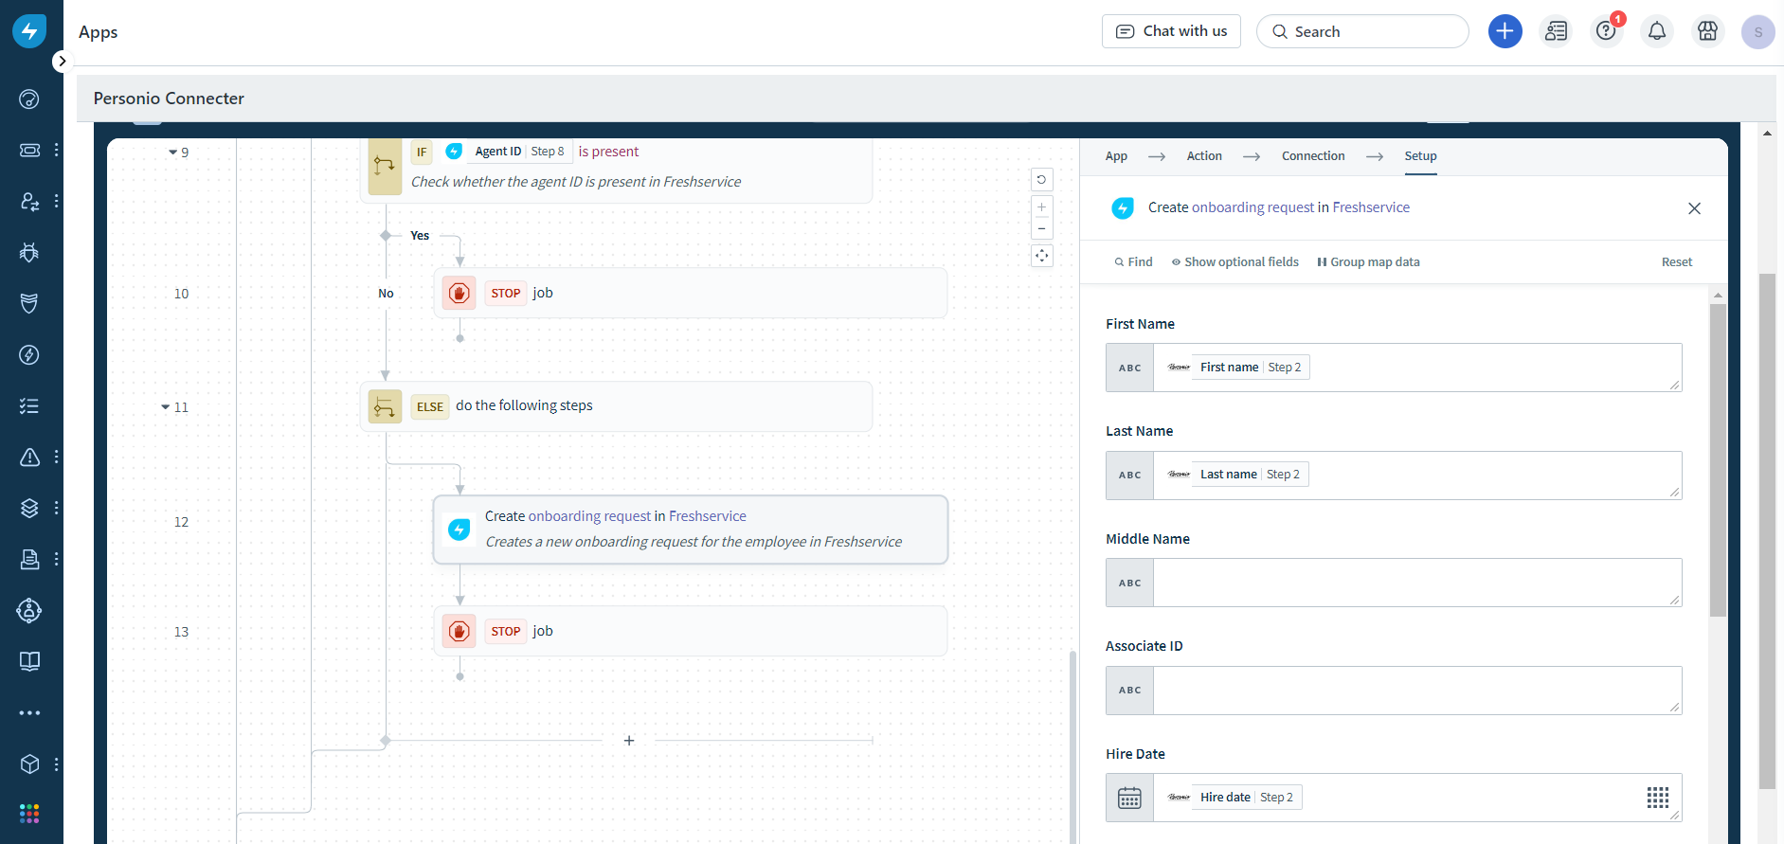Focus the top Search field
Image resolution: width=1784 pixels, height=844 pixels.
[x=1362, y=31]
